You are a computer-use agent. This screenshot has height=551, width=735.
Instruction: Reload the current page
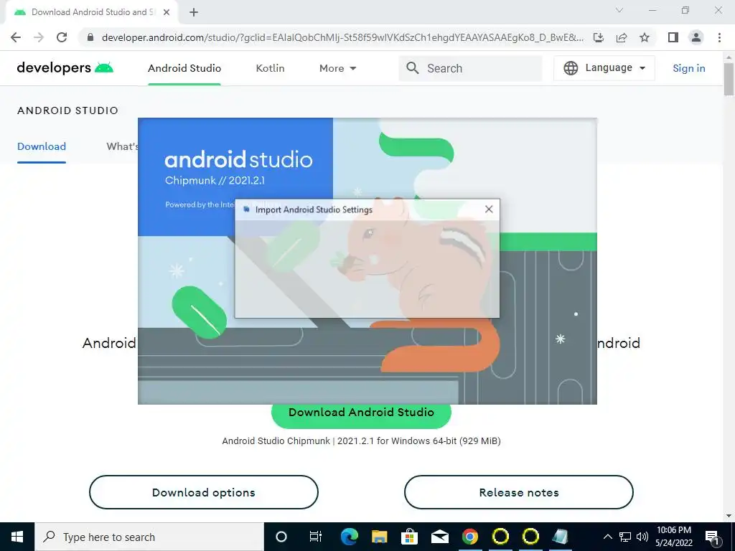coord(62,37)
